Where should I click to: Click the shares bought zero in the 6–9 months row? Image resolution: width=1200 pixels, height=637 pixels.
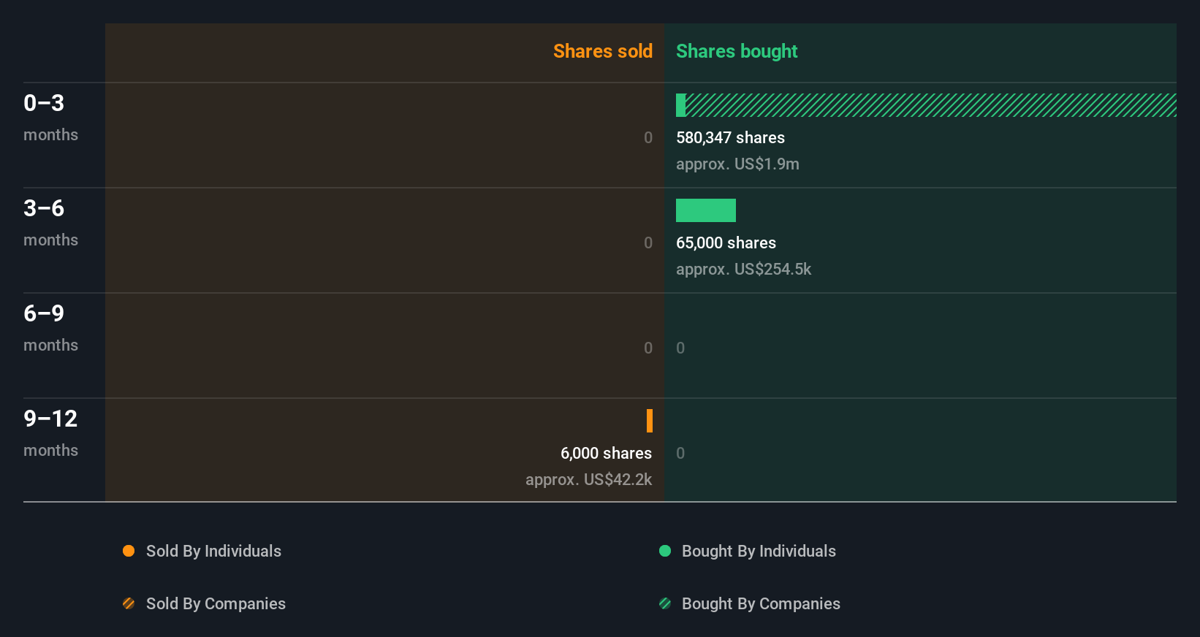[x=680, y=348]
